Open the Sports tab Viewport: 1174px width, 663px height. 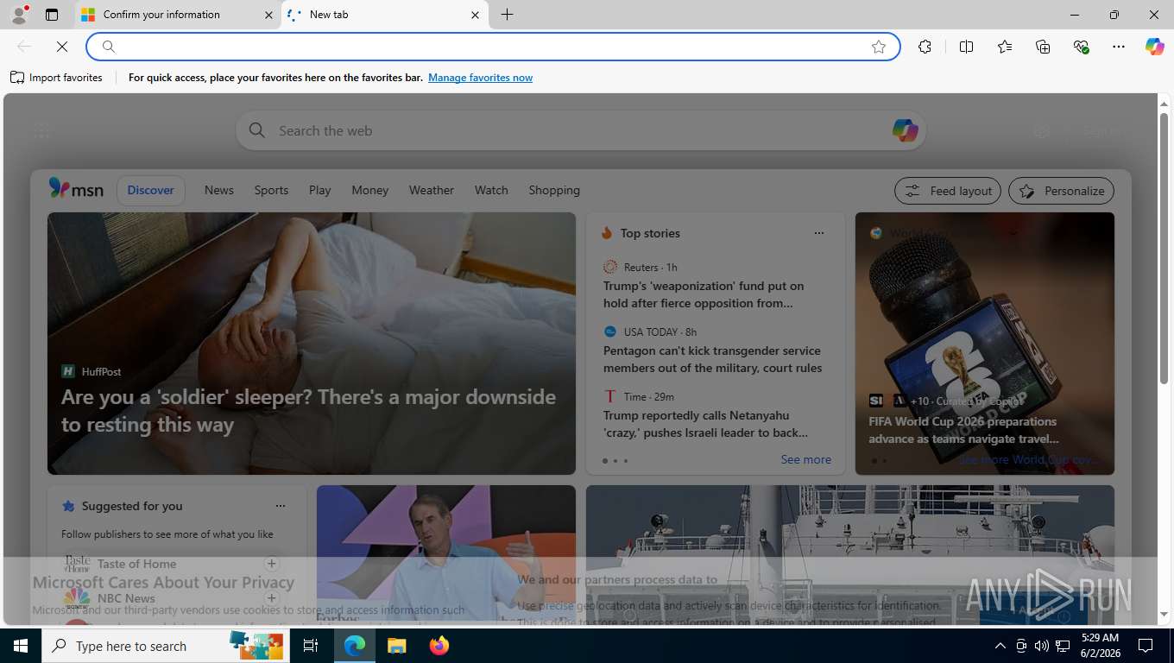(271, 190)
